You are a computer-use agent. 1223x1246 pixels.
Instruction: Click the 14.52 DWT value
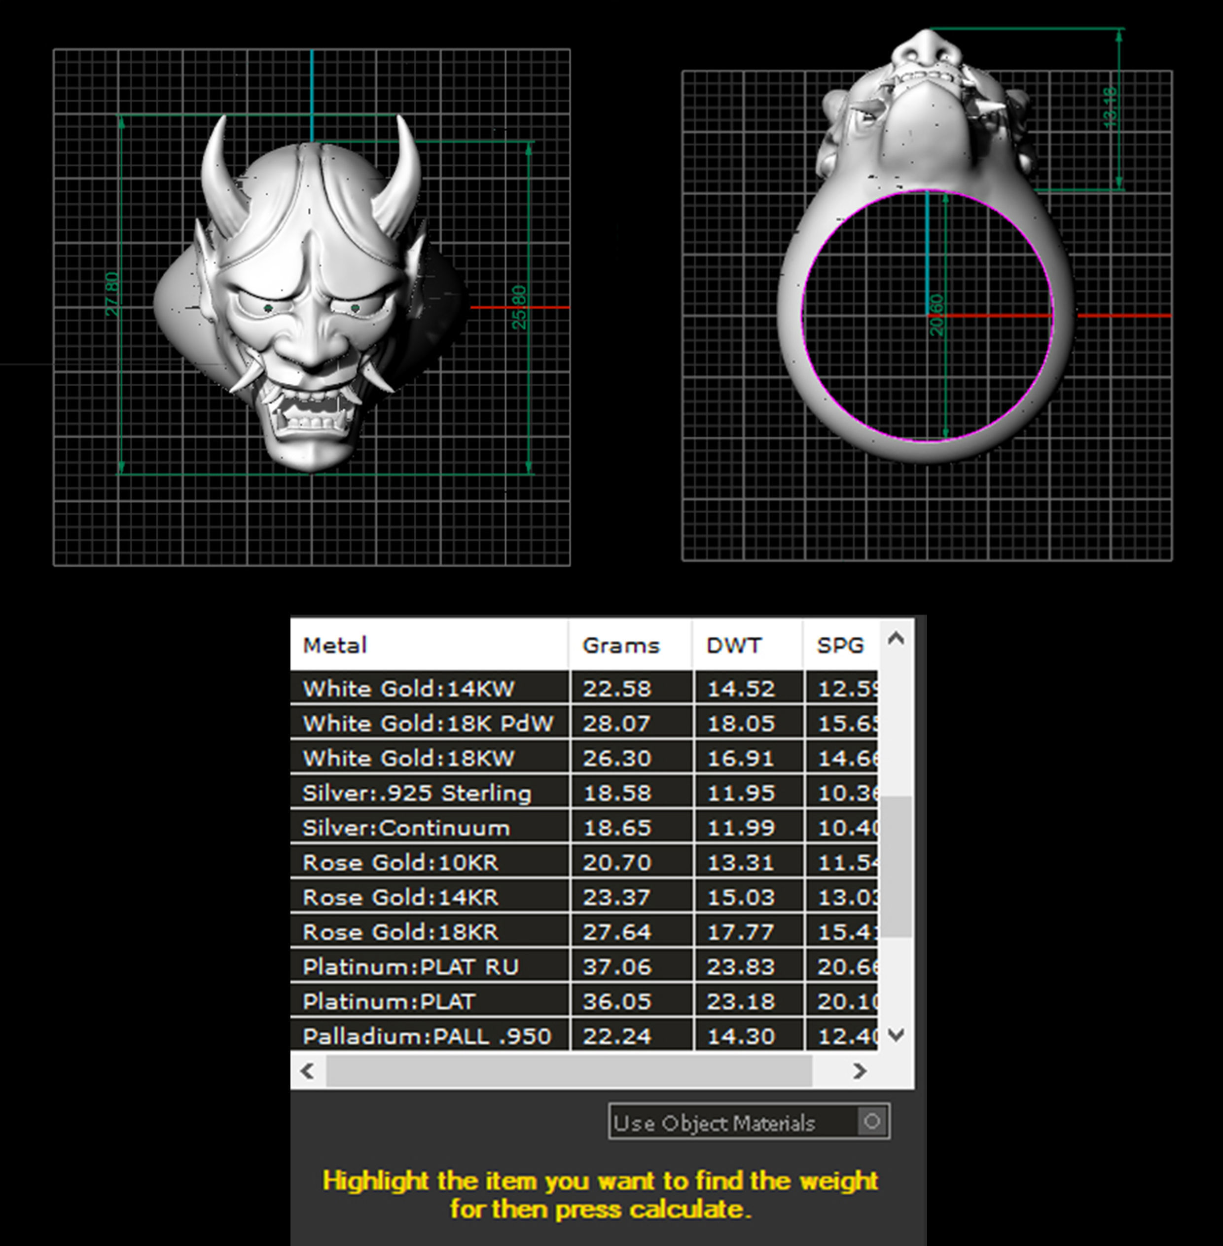[741, 689]
